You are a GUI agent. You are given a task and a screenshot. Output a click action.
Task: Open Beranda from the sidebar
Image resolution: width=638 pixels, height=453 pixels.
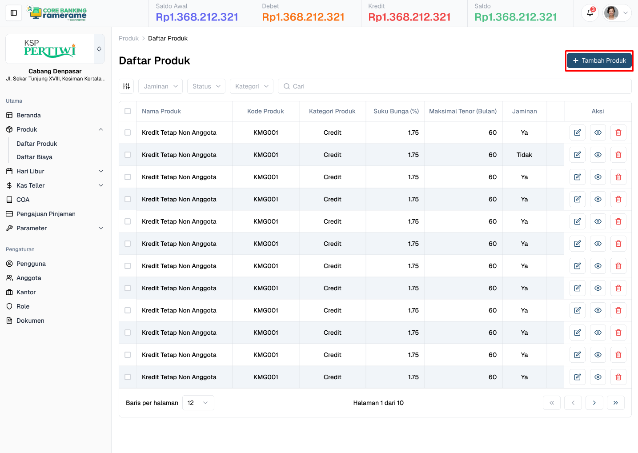tap(28, 115)
